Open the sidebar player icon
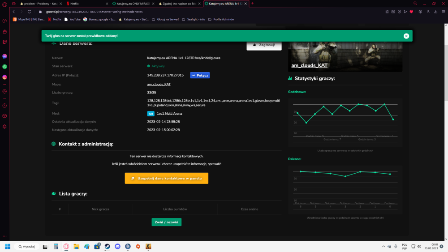Viewport: 448px width, 252px height. pyautogui.click(x=4, y=92)
